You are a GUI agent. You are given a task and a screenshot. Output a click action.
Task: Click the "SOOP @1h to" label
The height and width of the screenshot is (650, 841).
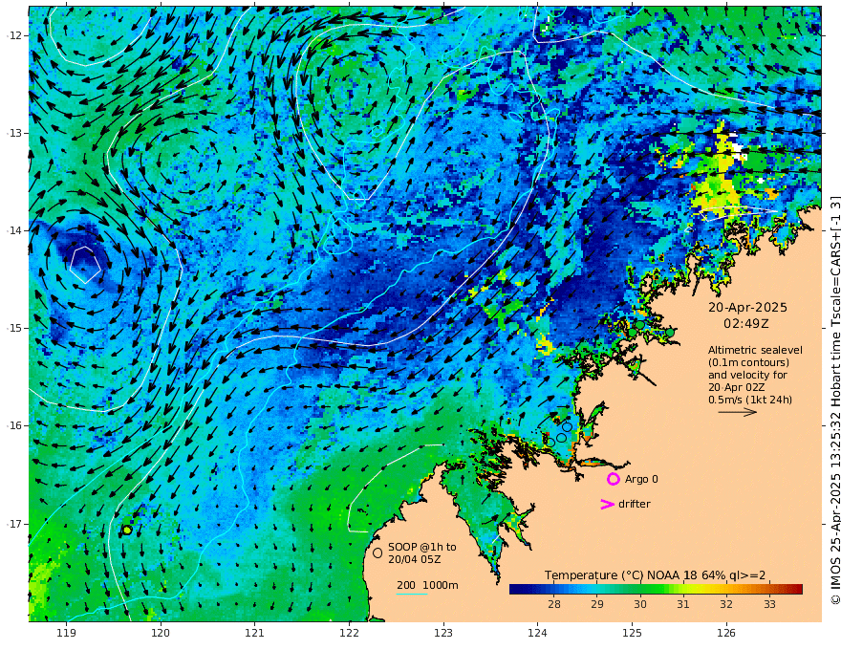pos(422,547)
